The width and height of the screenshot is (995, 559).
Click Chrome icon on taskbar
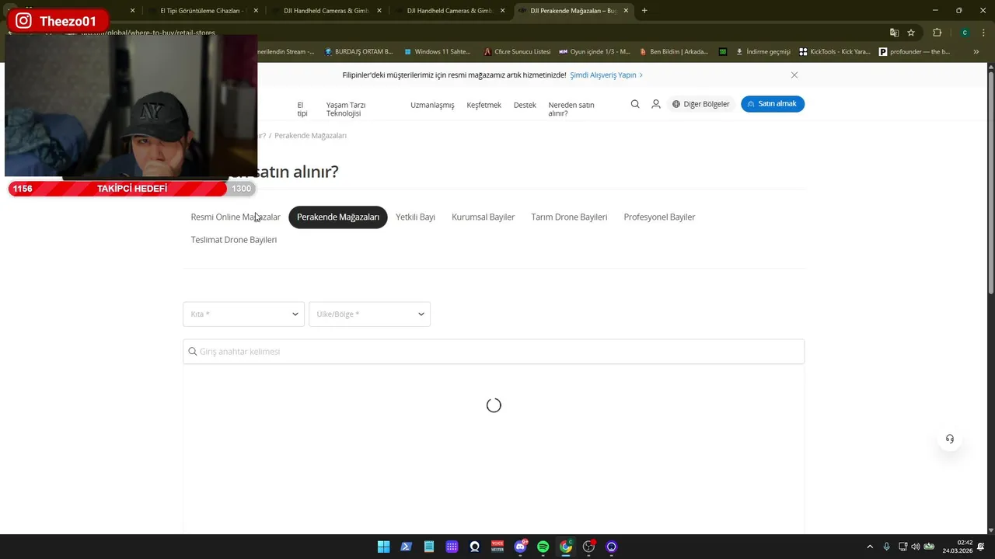tap(566, 547)
